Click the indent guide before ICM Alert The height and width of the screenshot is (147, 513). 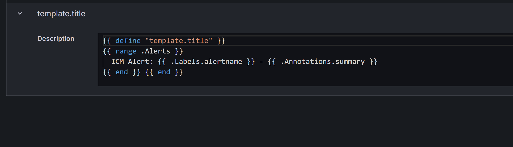coord(103,62)
